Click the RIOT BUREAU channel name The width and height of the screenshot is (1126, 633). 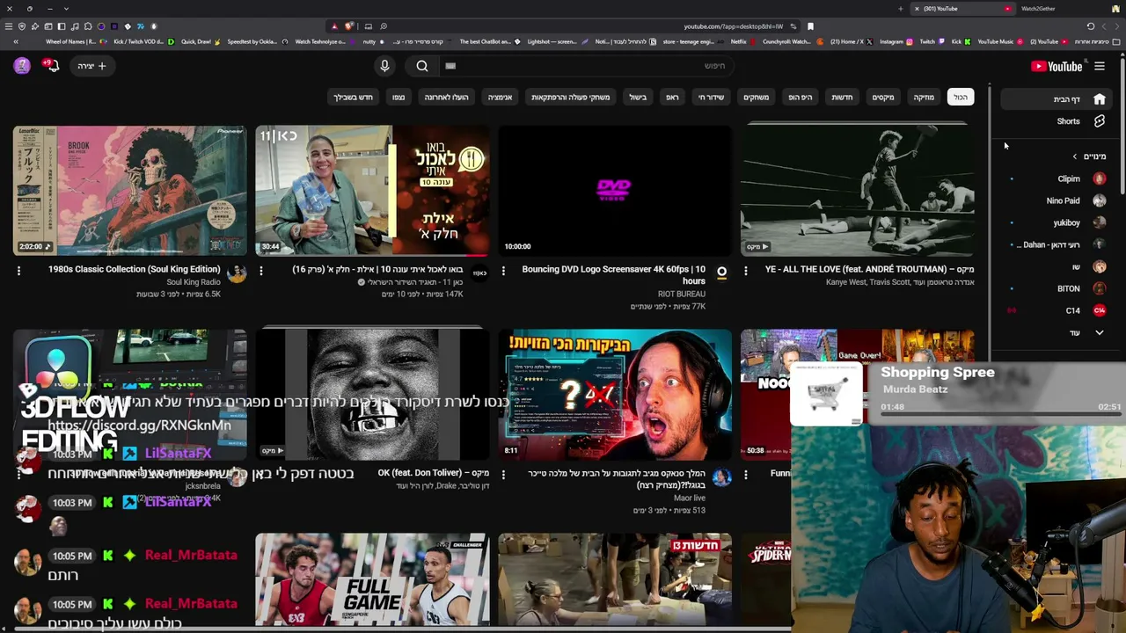(682, 294)
